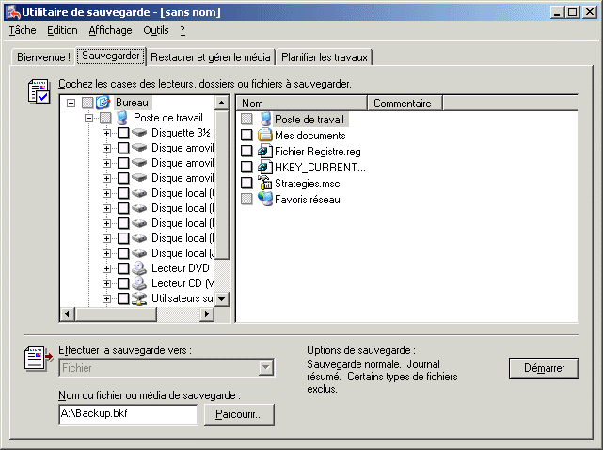Open the Effectuer la sauvegarde vers dropdown
603x450 pixels.
266,368
